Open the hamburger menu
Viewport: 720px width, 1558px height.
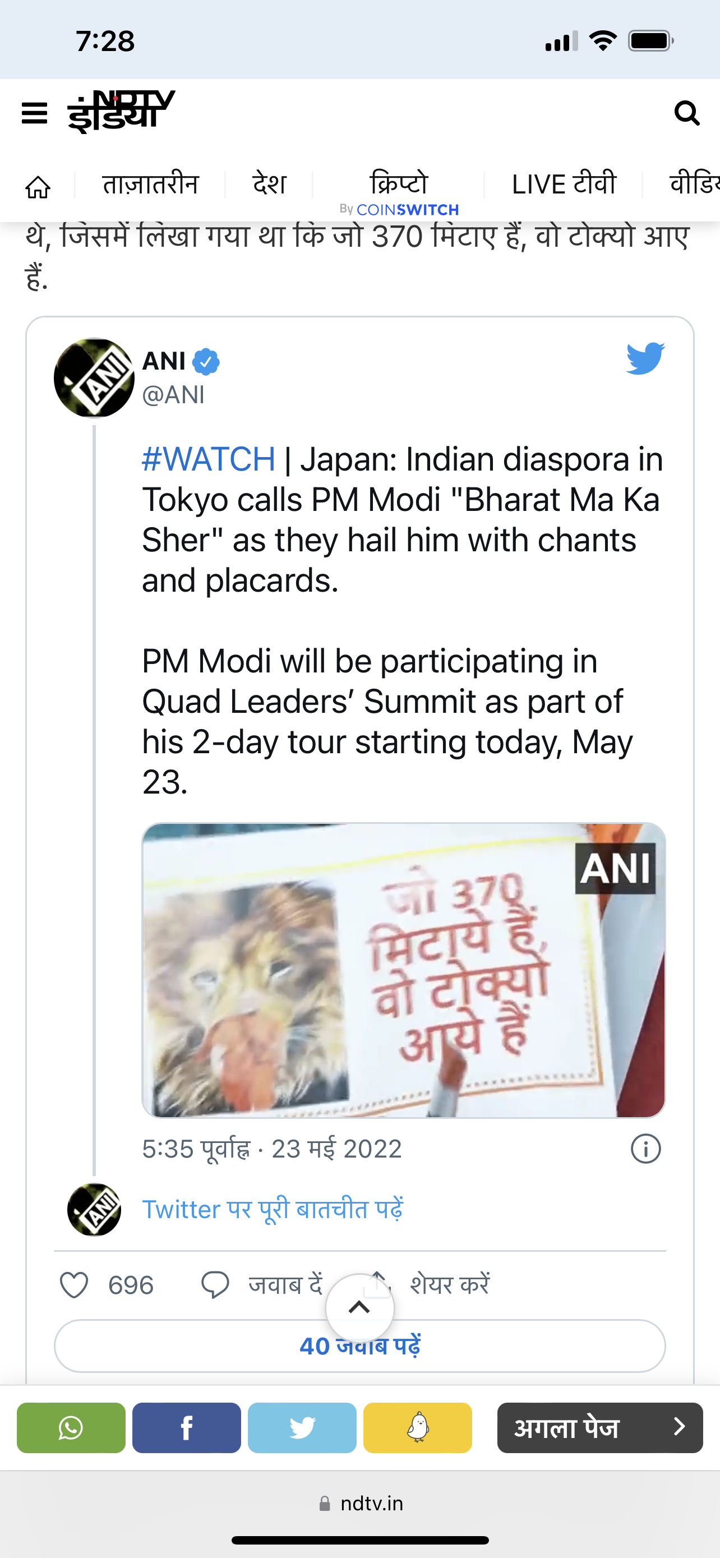[34, 113]
